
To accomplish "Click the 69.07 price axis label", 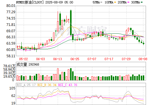I will [x=11, y=31].
